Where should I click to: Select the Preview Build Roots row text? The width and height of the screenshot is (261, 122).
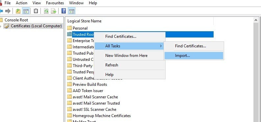point(90,85)
